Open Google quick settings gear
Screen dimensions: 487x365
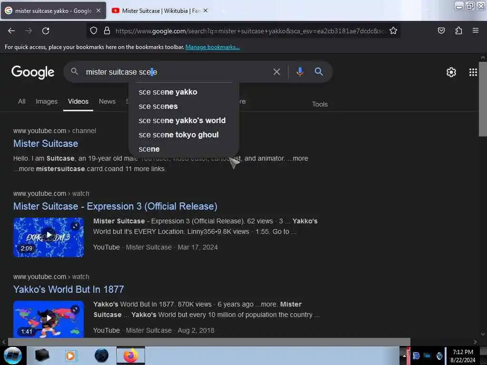tap(451, 72)
